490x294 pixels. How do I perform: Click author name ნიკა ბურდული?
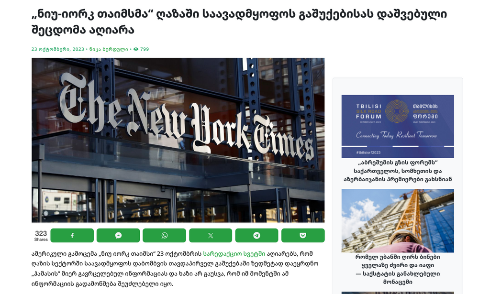(x=109, y=49)
